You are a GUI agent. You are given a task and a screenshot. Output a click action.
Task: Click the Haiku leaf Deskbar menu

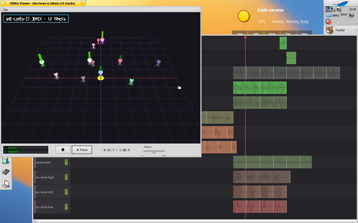341,3
